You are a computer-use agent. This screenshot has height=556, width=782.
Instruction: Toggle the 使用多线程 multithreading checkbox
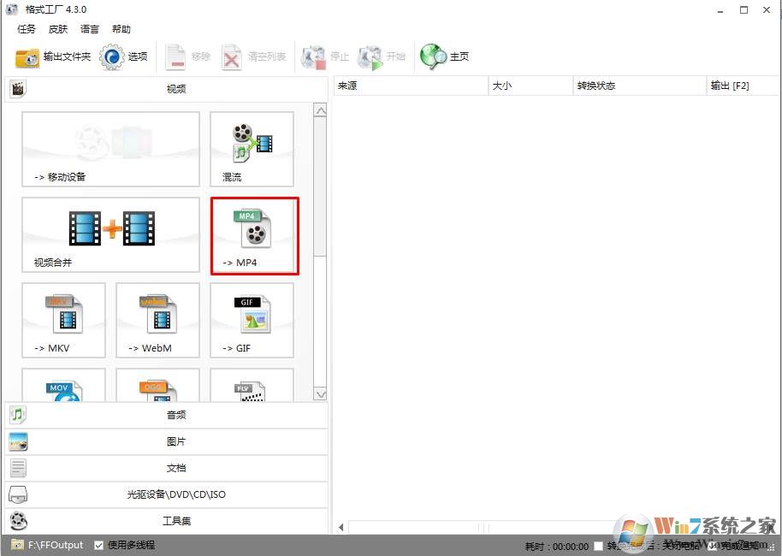click(x=99, y=545)
